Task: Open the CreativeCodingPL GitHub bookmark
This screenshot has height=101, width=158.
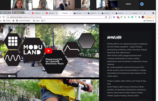Action: 24,21
